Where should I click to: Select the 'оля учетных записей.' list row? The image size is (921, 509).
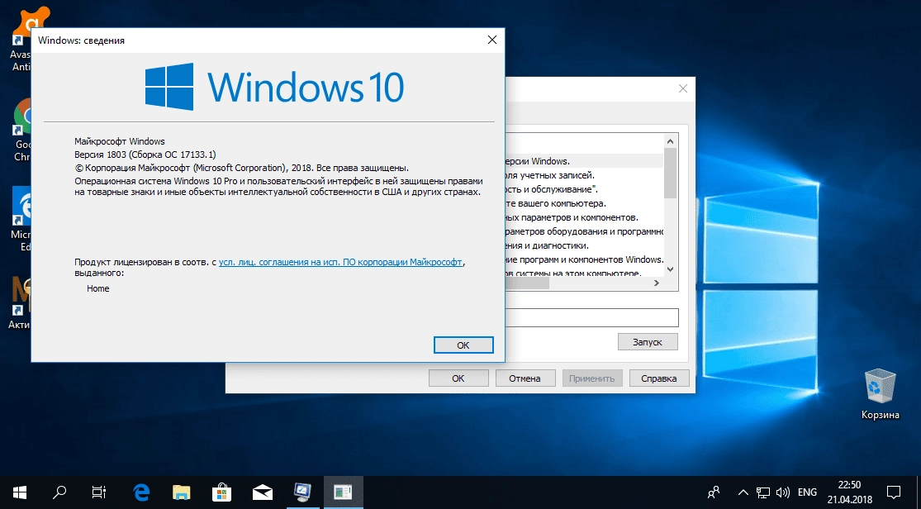[x=584, y=175]
